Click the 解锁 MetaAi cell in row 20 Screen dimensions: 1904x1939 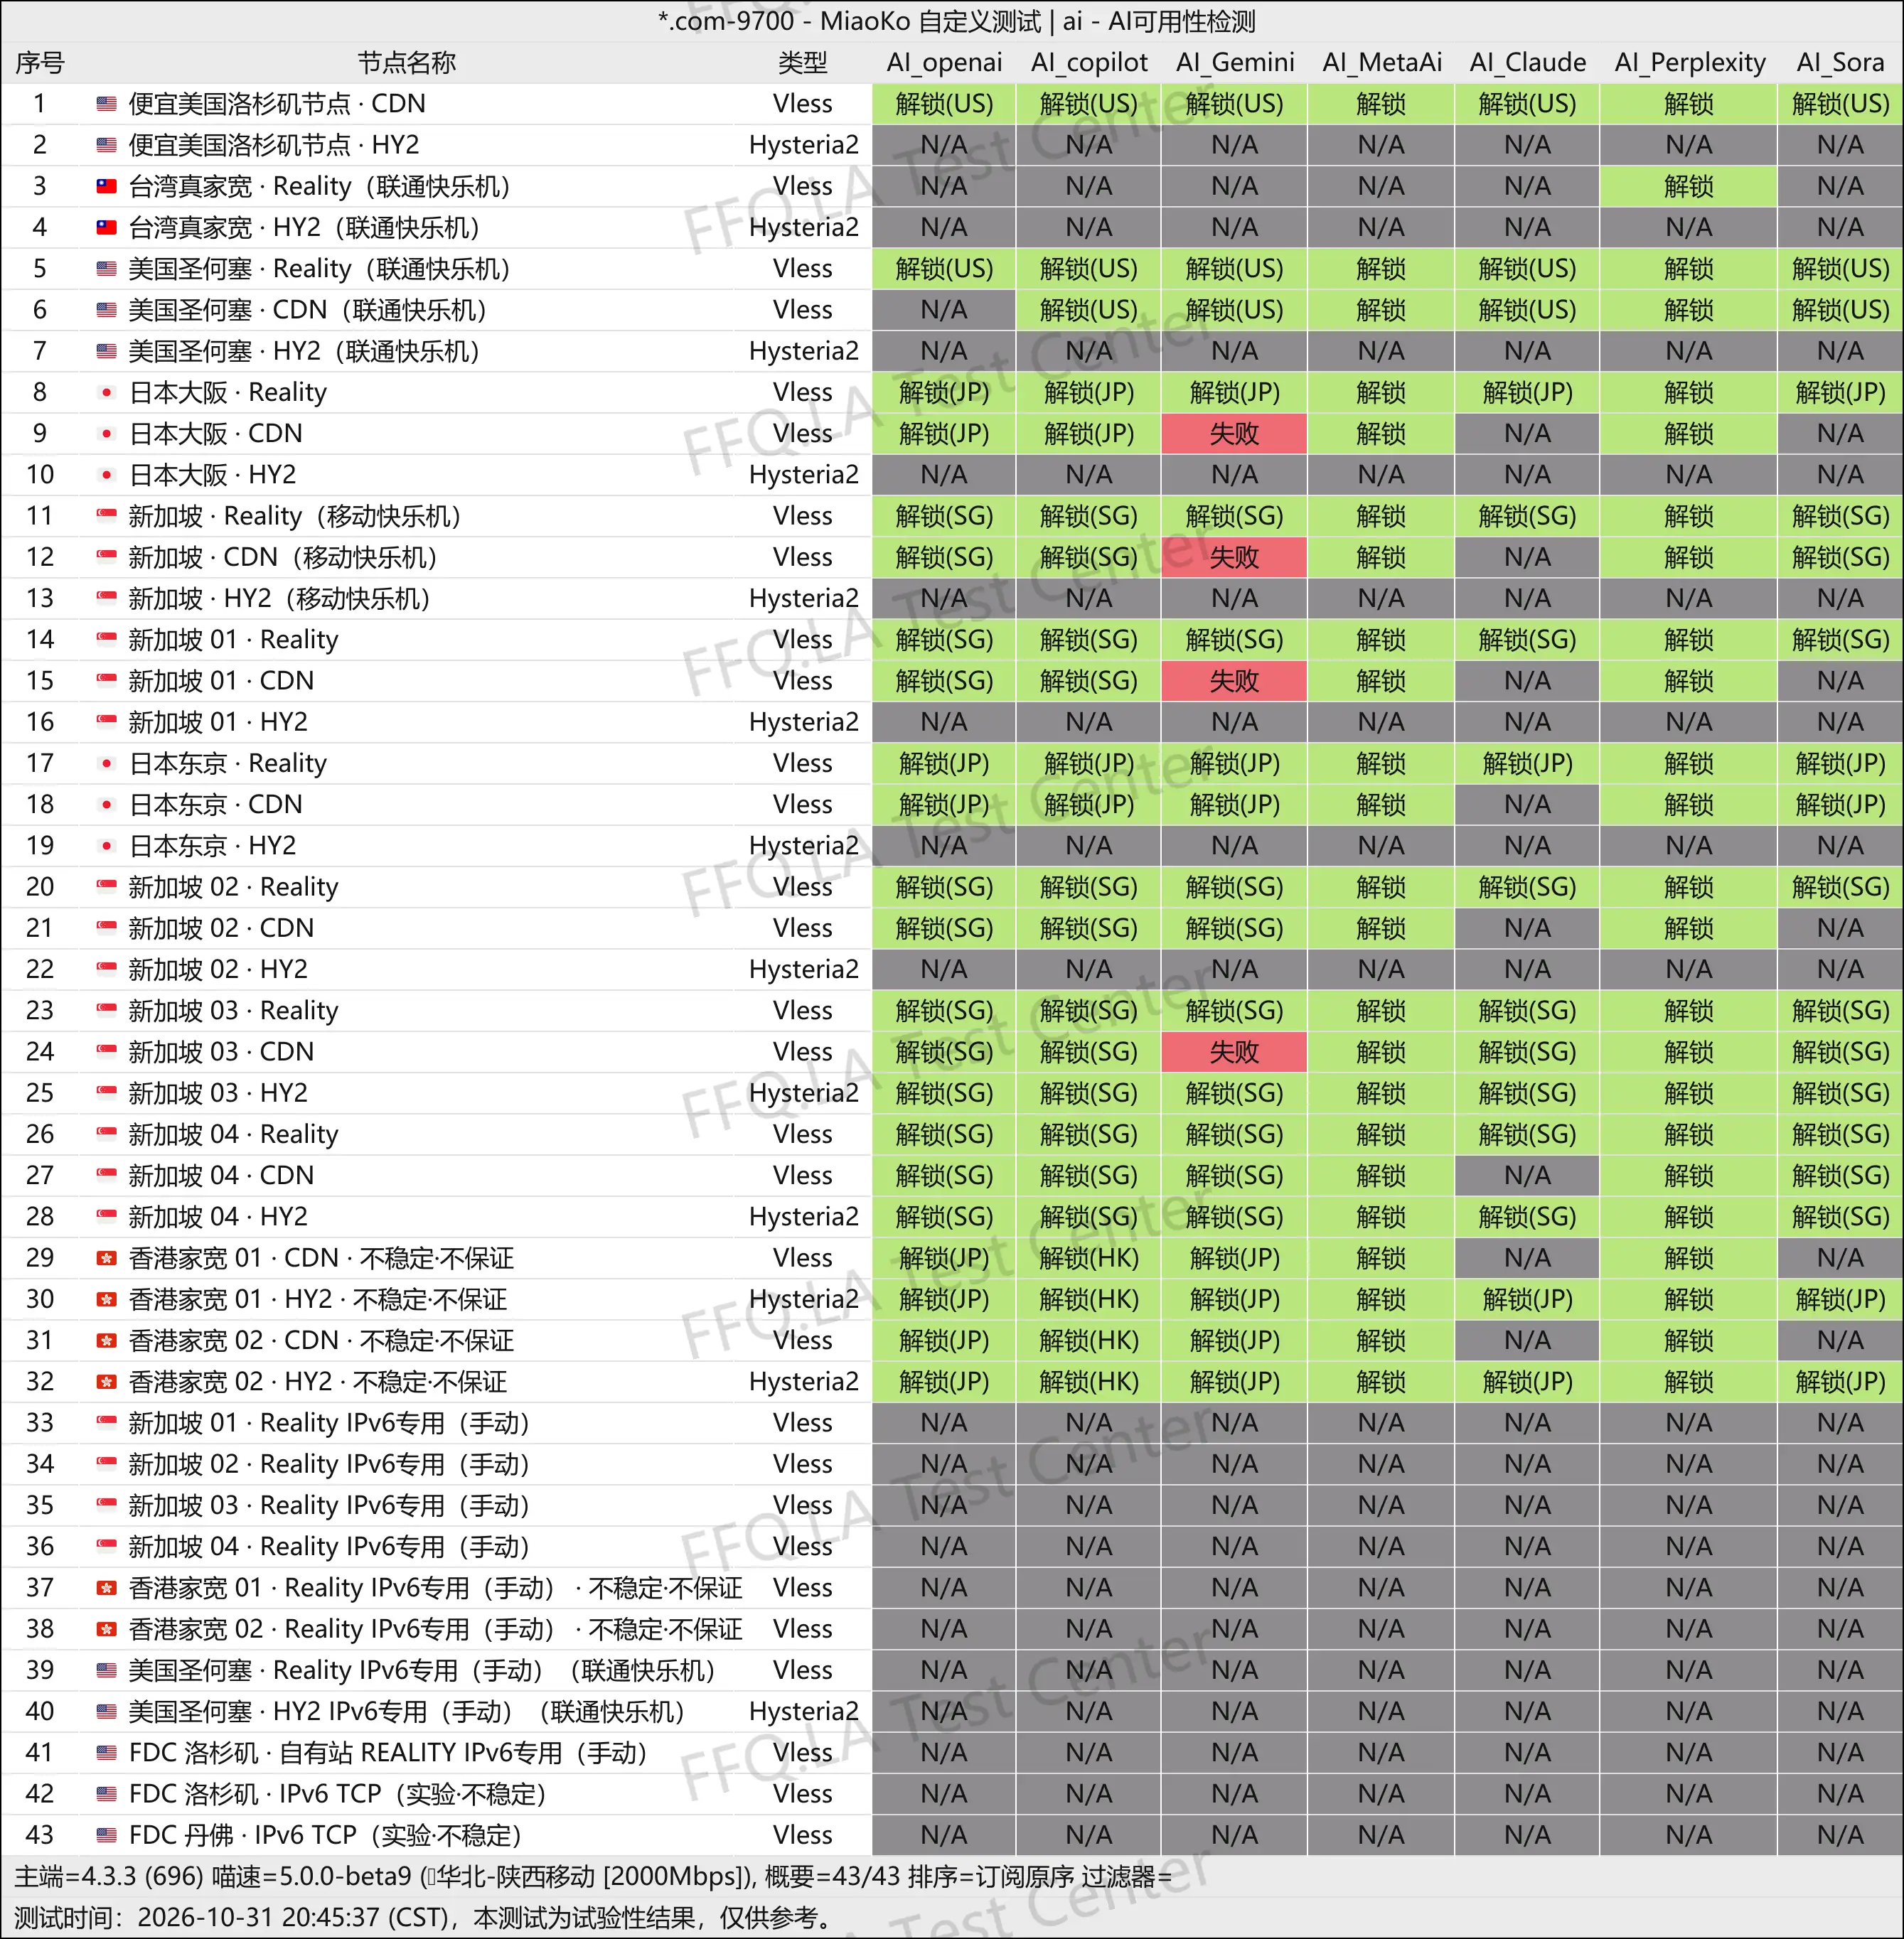pyautogui.click(x=1380, y=886)
